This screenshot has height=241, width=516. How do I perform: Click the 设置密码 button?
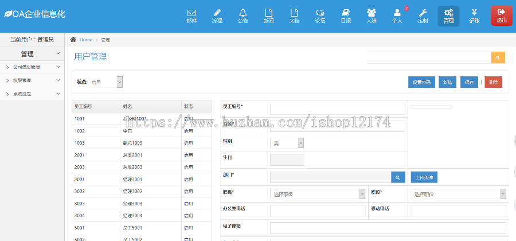[x=421, y=82]
